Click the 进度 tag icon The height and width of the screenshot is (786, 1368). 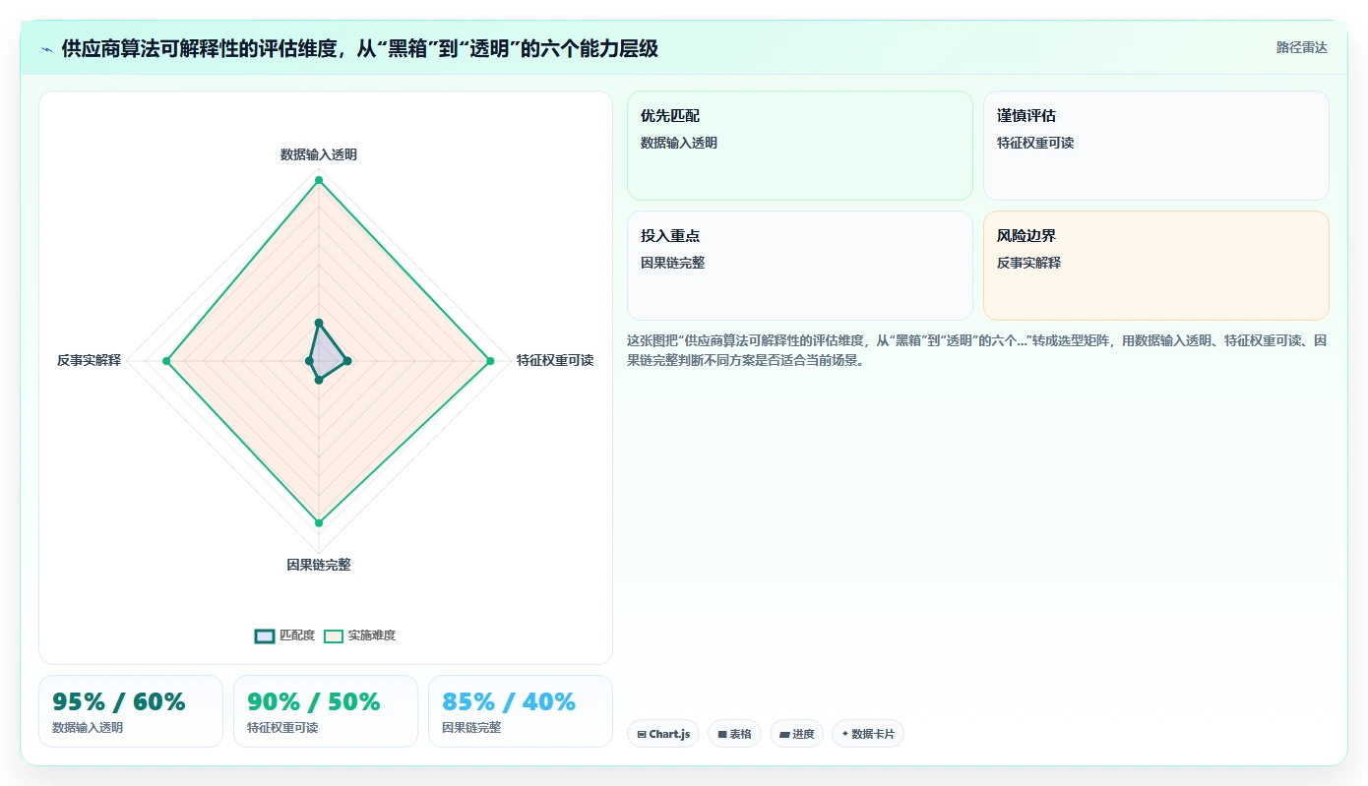tap(784, 734)
